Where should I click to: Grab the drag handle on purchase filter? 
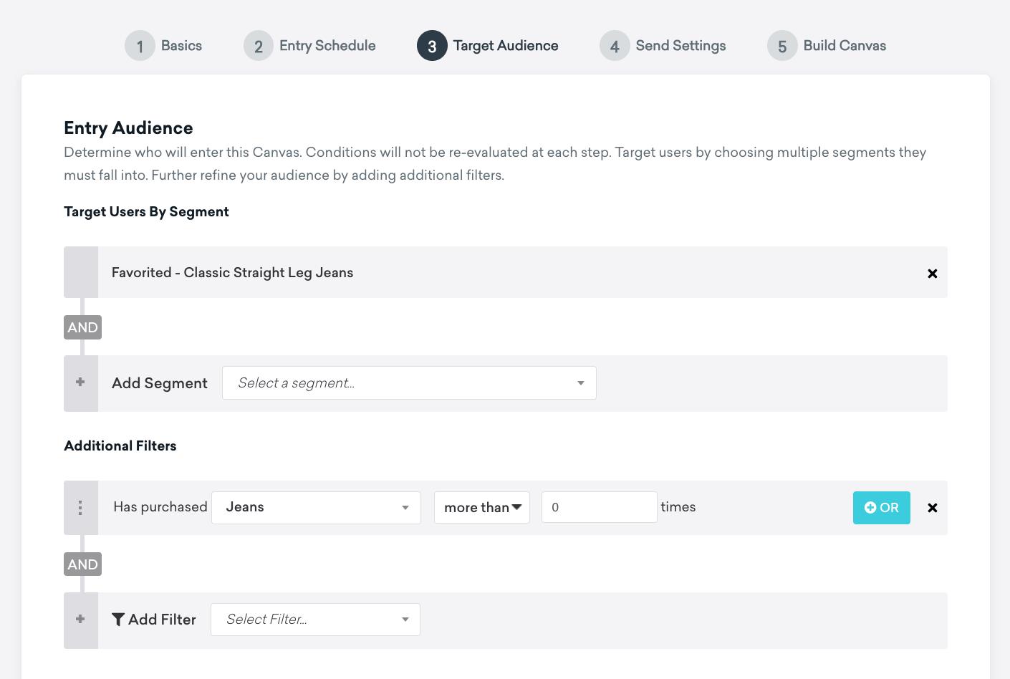(x=80, y=508)
